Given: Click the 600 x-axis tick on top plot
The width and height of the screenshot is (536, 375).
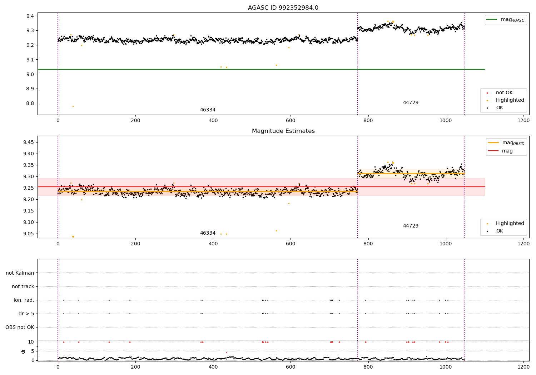Looking at the screenshot, I should click(x=291, y=121).
